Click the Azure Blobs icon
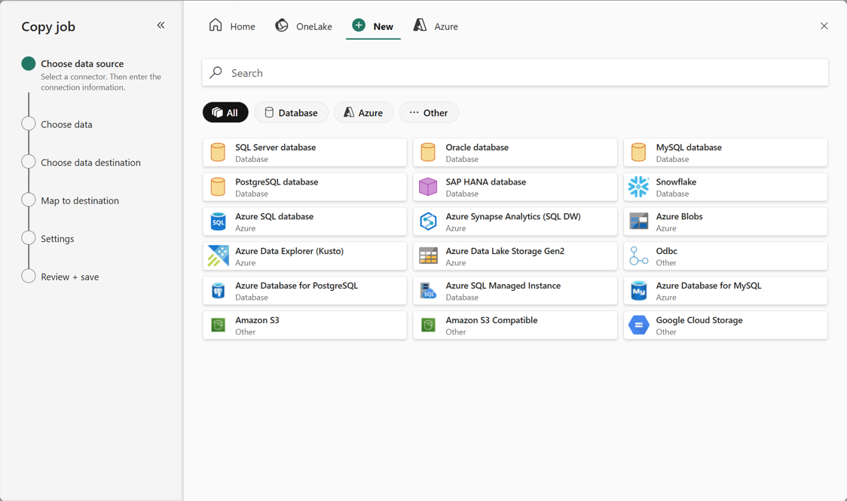This screenshot has width=847, height=501. pos(638,221)
